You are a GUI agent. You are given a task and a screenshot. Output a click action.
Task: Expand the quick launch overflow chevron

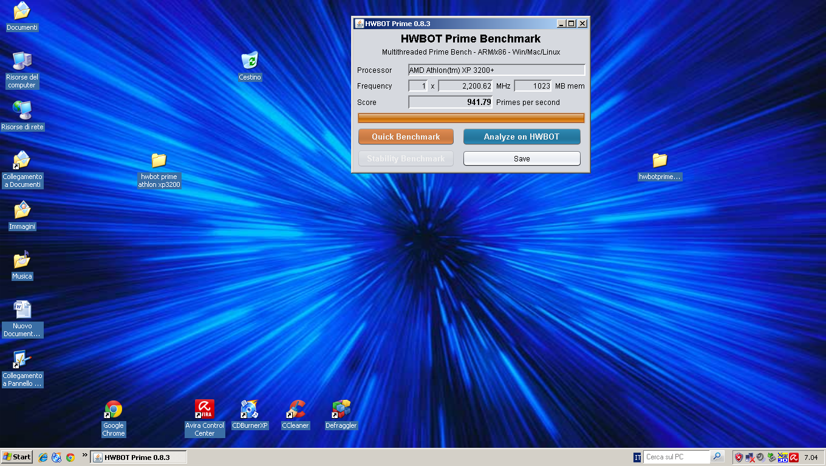click(x=85, y=454)
